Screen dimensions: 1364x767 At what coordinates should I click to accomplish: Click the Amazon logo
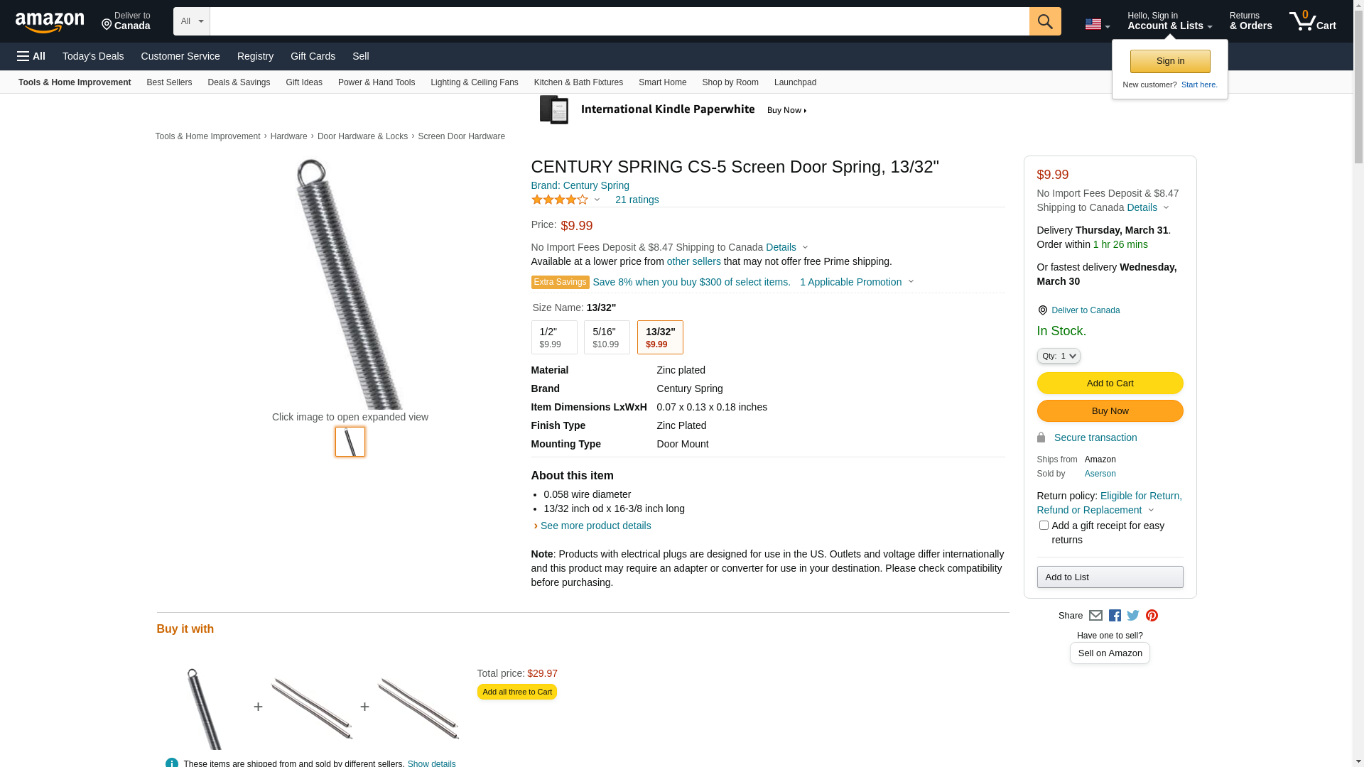(50, 22)
